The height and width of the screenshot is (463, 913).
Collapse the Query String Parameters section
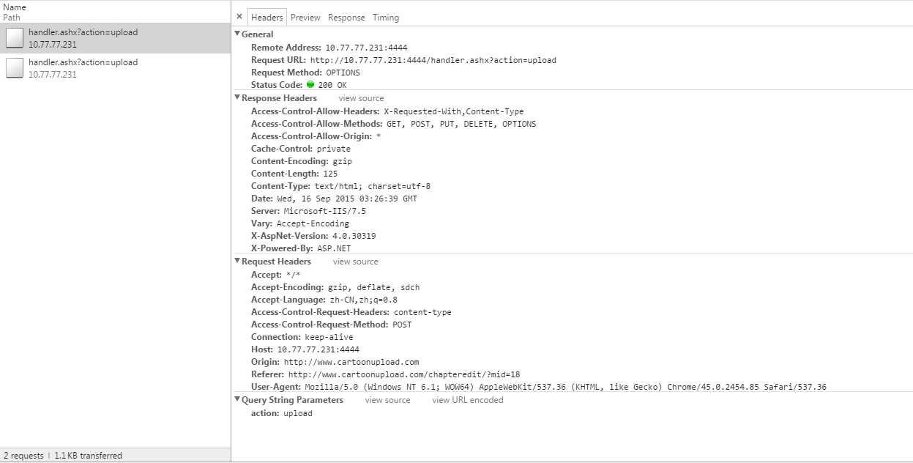point(237,400)
